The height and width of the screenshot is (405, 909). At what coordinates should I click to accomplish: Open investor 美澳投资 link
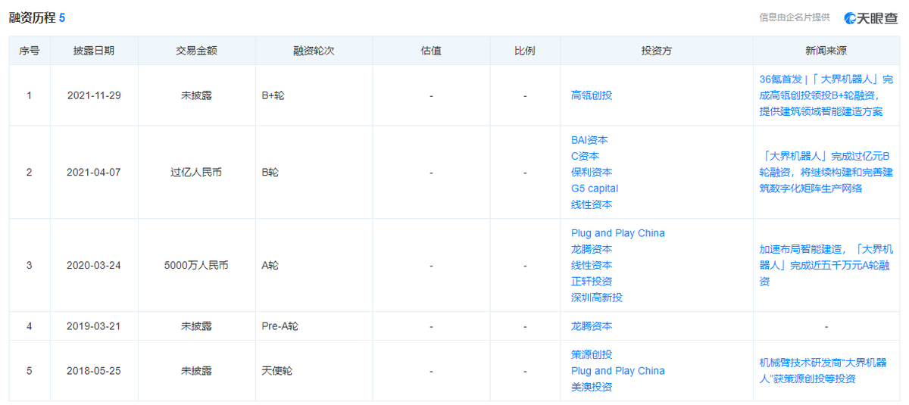click(592, 387)
